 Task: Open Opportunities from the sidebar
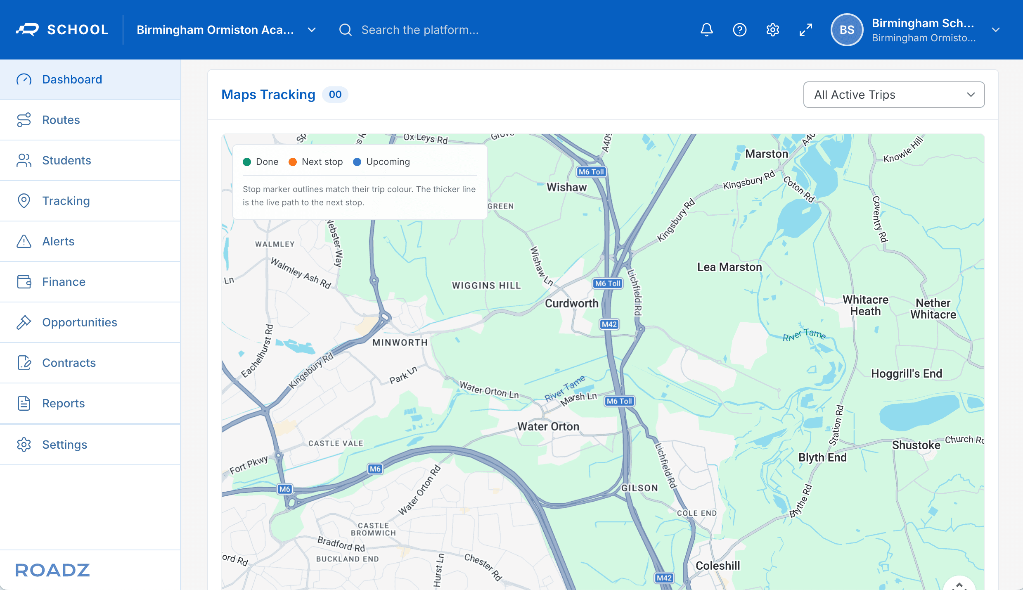tap(90, 322)
